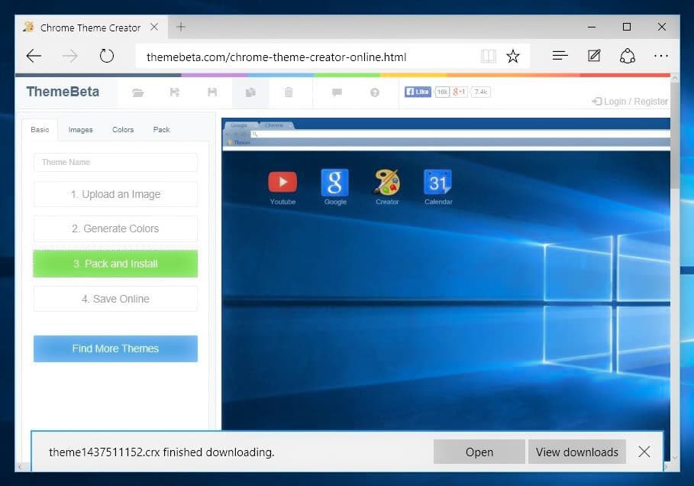Toggle reading view book icon
Image resolution: width=694 pixels, height=486 pixels.
point(489,57)
